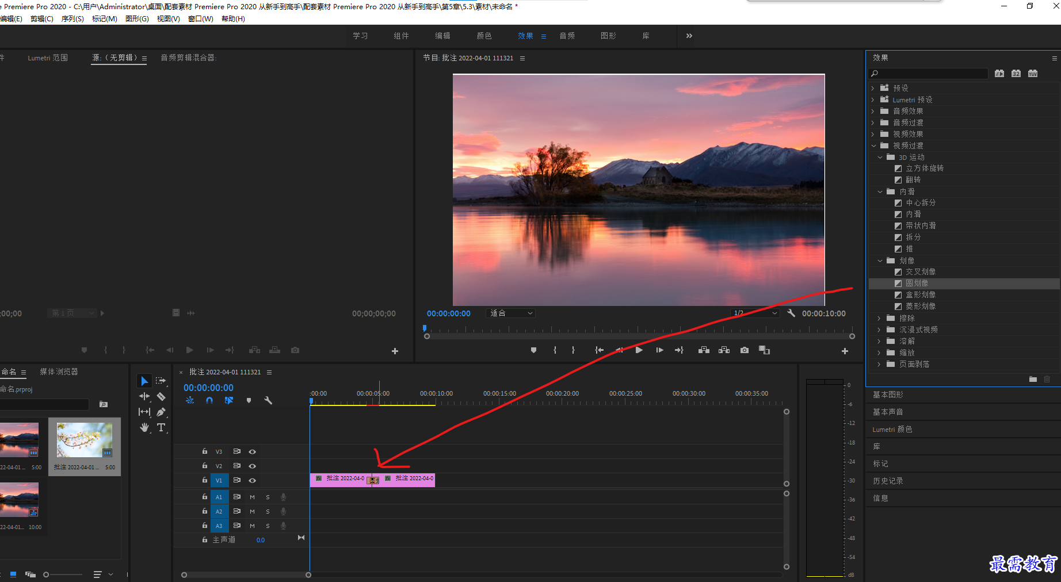
Task: Open the 序列(S) menu
Action: [72, 19]
